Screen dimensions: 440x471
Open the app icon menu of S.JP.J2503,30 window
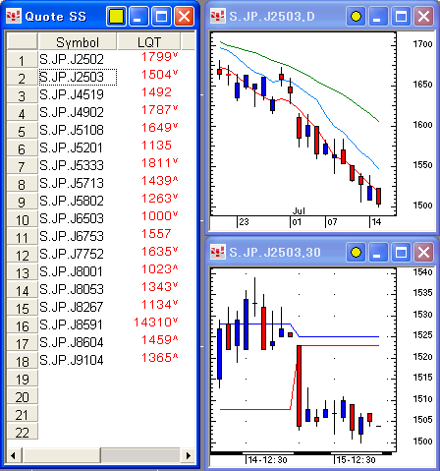[x=218, y=252]
